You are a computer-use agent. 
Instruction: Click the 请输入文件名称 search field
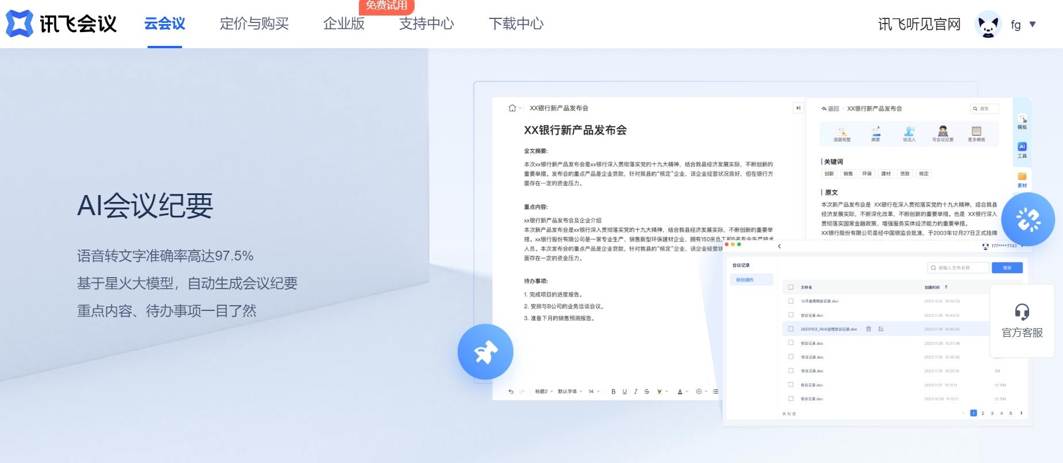pyautogui.click(x=958, y=268)
